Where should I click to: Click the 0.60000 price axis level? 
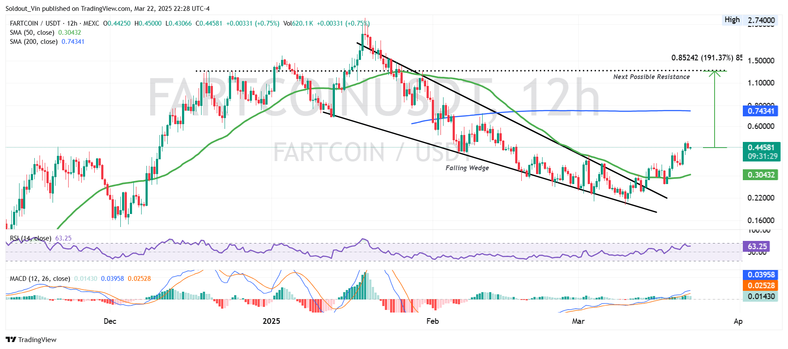coord(761,126)
